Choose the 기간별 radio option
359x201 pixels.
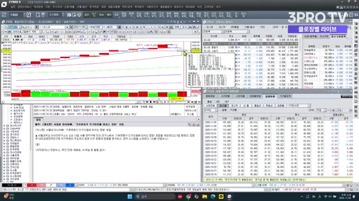(229, 110)
